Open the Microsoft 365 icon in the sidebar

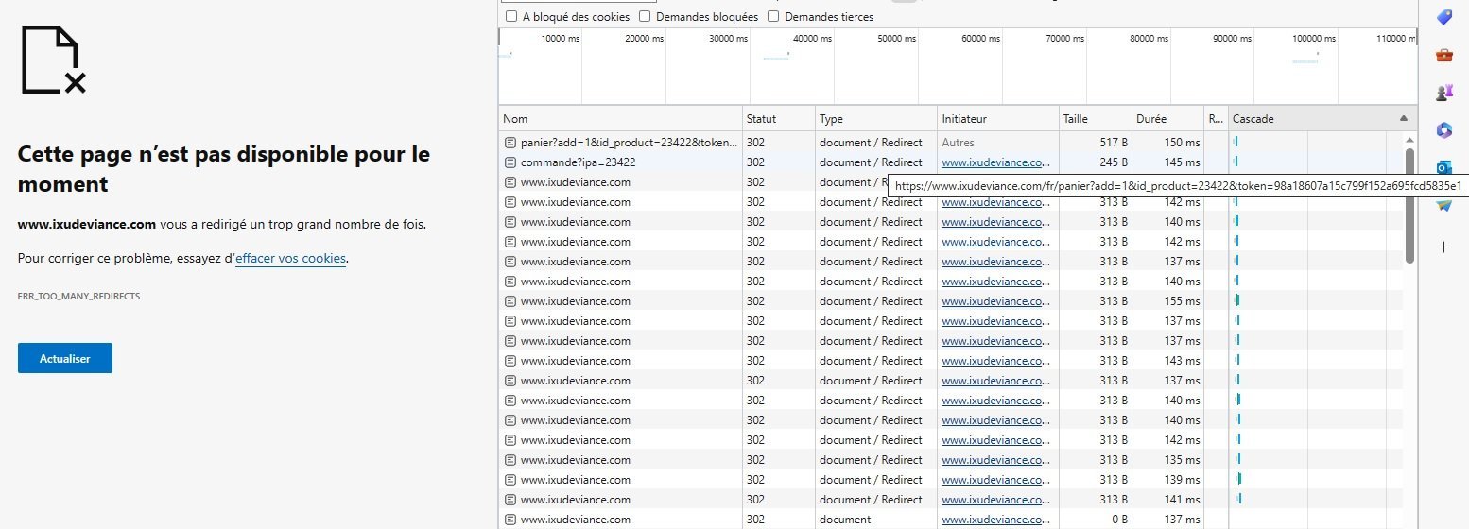point(1443,129)
